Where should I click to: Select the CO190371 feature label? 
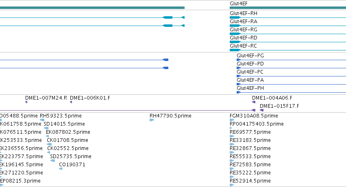[x=72, y=165]
